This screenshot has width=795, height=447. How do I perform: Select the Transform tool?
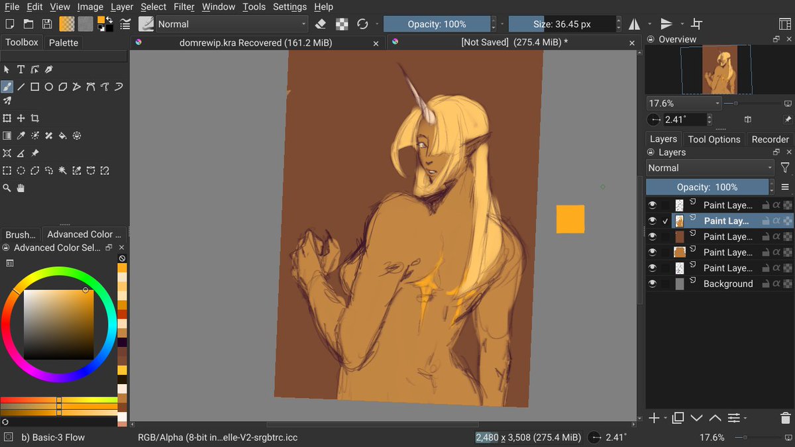[x=7, y=119]
